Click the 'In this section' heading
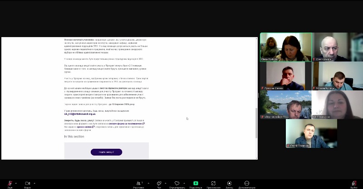 click(x=74, y=137)
